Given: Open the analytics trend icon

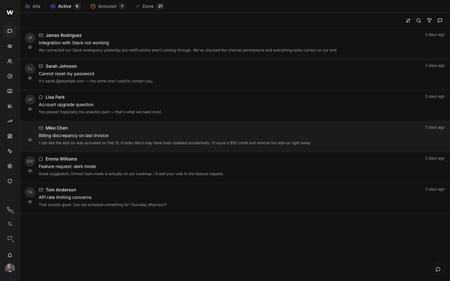Looking at the screenshot, I should [10, 121].
